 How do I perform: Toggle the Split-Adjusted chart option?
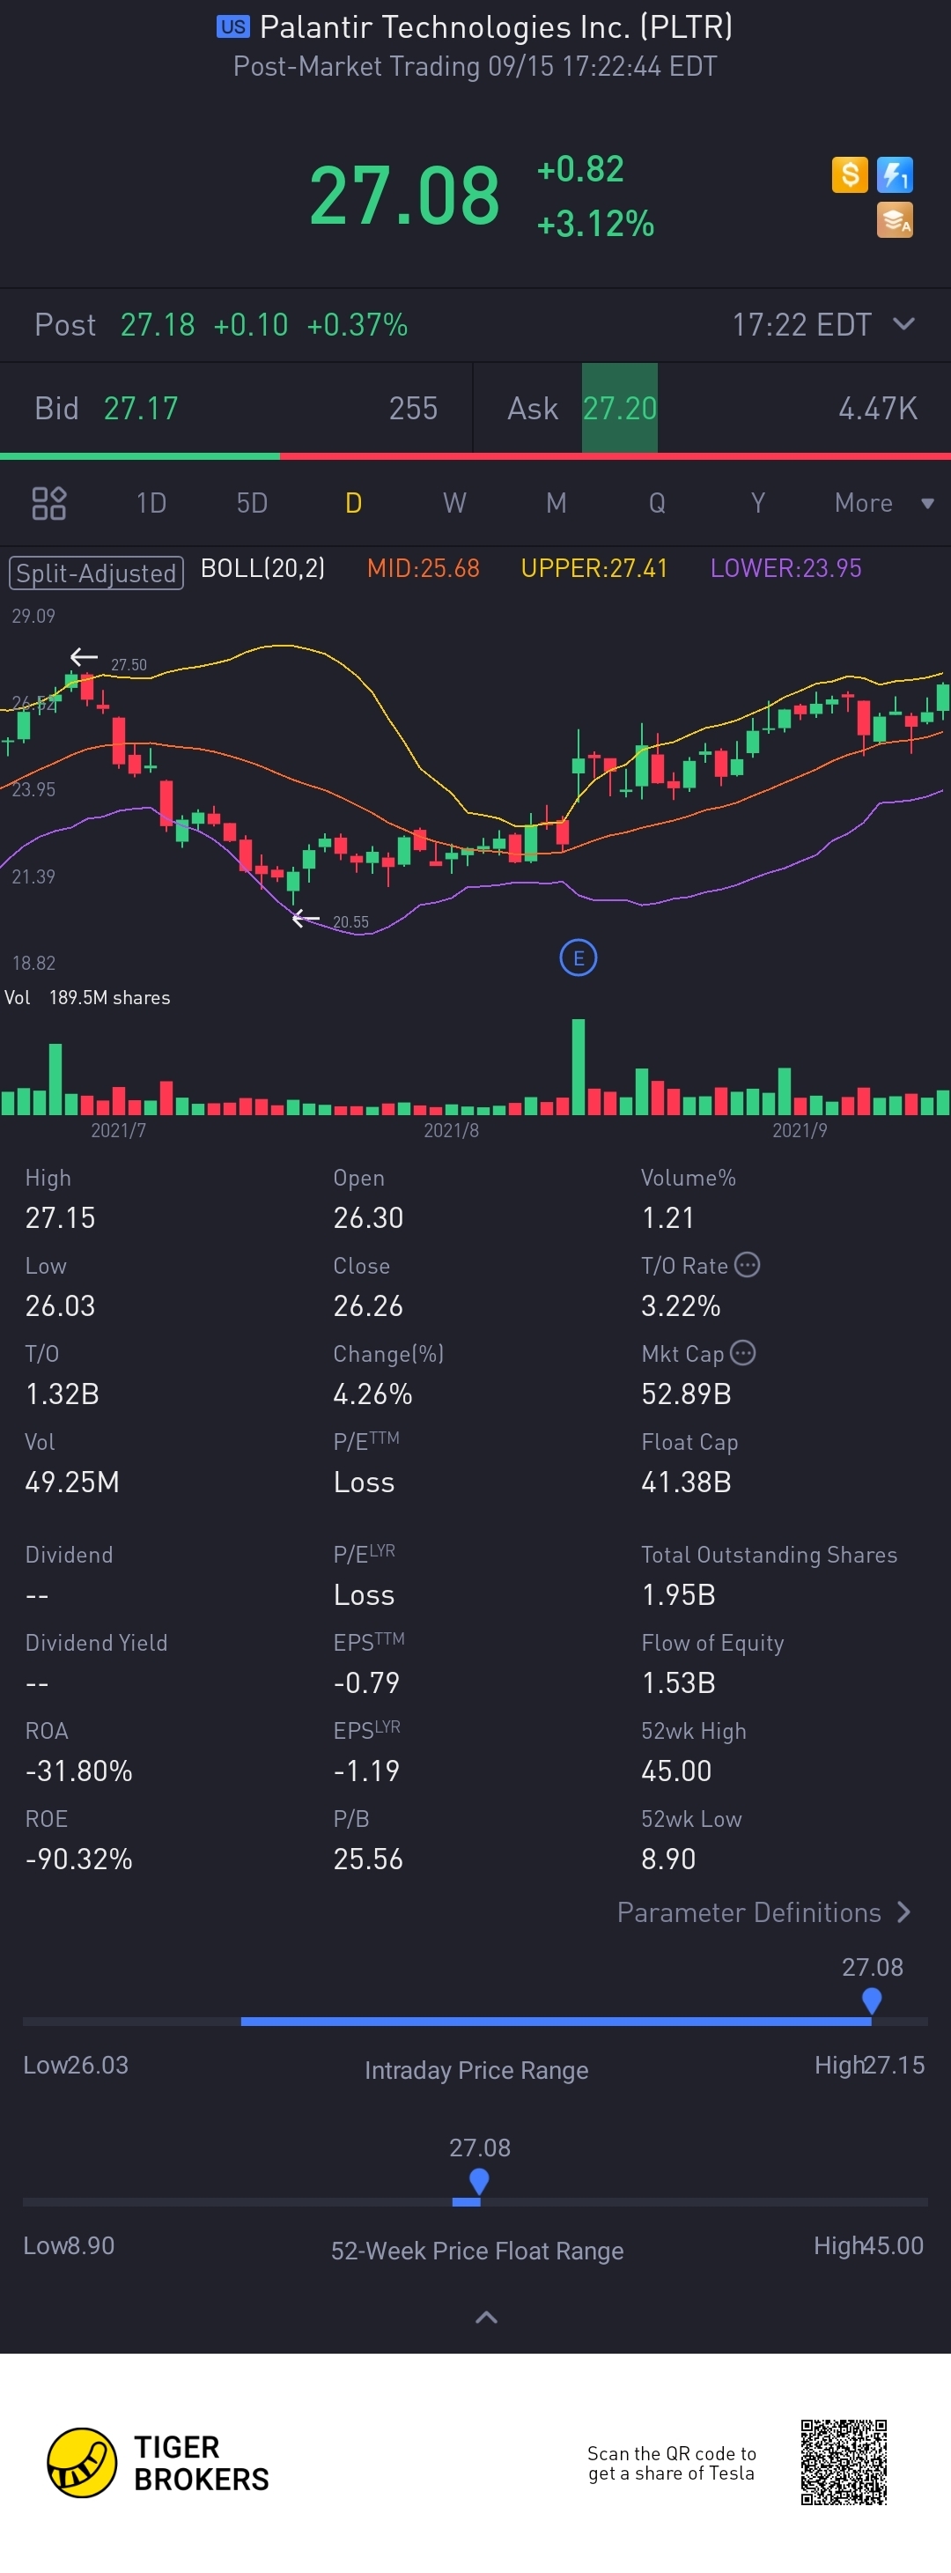[96, 573]
